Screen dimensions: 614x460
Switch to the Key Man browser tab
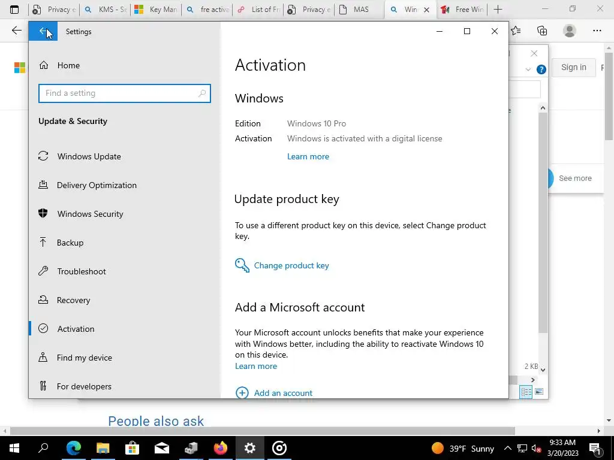(x=156, y=10)
